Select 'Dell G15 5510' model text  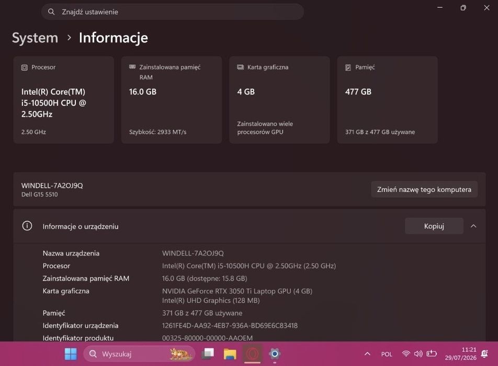(x=39, y=195)
